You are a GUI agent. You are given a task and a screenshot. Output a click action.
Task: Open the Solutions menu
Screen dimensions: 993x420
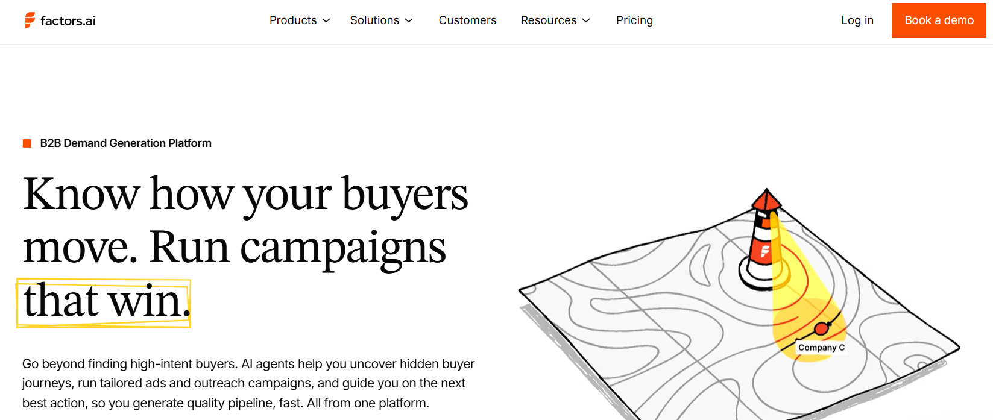(374, 20)
